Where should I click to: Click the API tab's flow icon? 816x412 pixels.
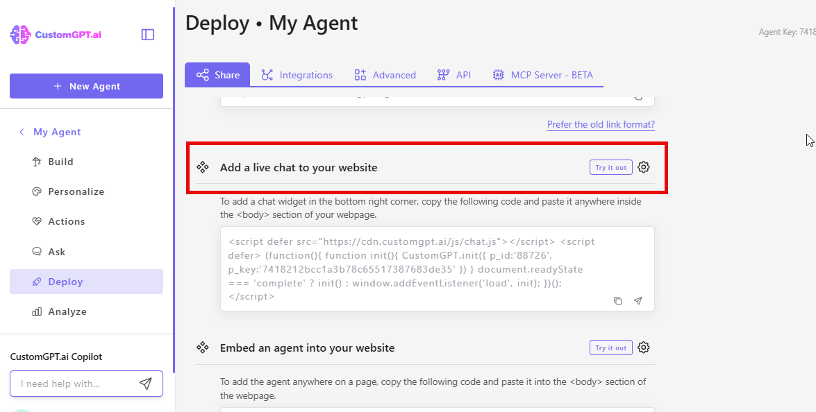(443, 75)
